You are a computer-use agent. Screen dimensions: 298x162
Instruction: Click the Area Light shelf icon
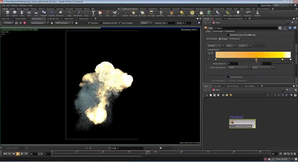[x=151, y=13]
